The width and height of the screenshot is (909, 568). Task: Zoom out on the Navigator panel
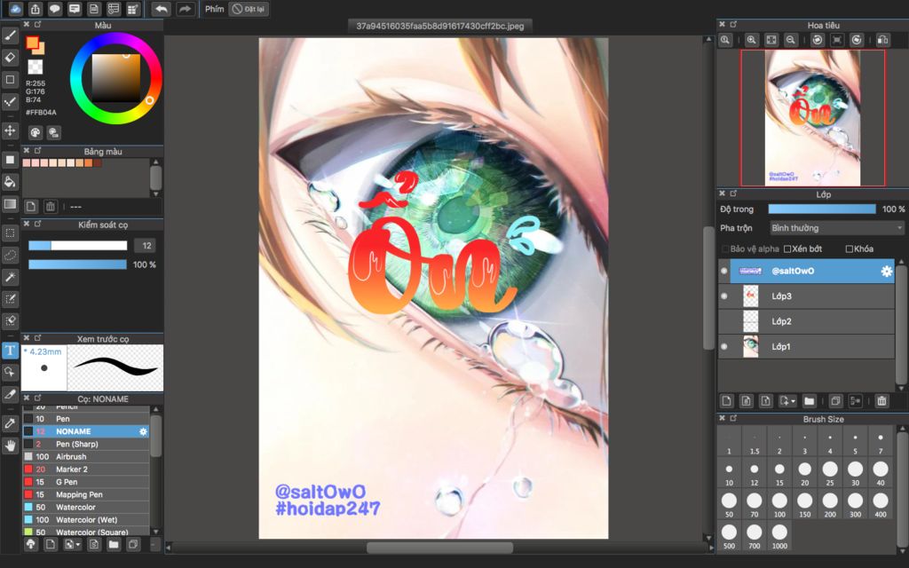(x=790, y=39)
